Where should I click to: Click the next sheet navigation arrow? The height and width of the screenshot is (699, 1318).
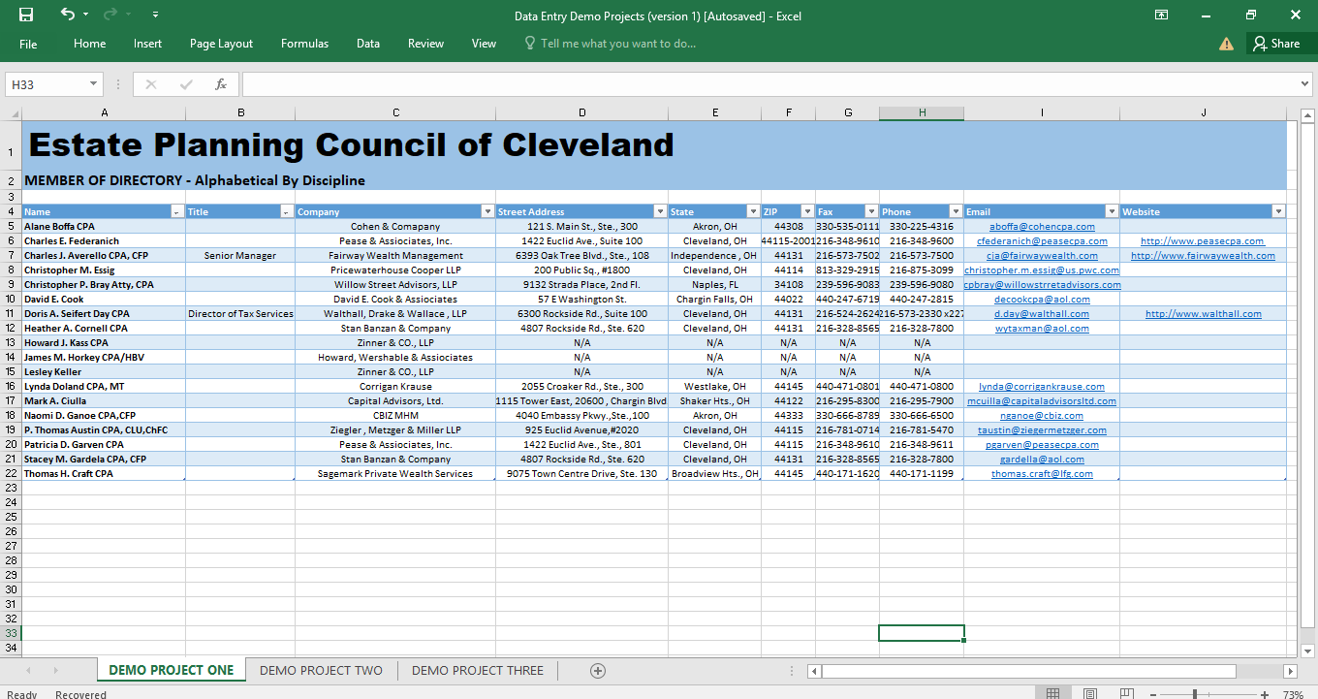[55, 670]
